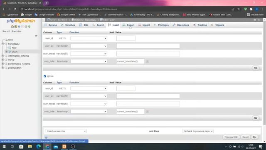The image size is (266, 150).
Task: Open Chrome three-dot menu
Action: [x=262, y=9]
